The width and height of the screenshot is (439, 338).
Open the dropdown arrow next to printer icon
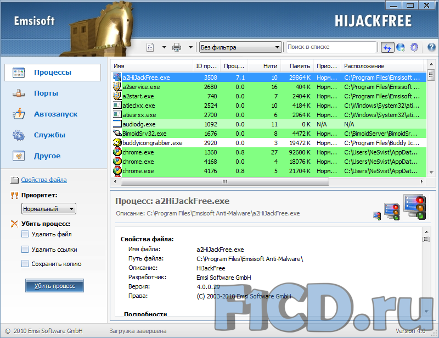pos(190,47)
